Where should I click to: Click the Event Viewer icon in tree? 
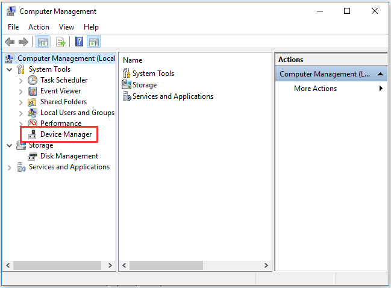pyautogui.click(x=33, y=91)
